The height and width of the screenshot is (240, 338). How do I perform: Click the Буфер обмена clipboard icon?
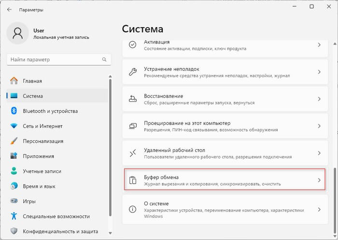pyautogui.click(x=133, y=180)
